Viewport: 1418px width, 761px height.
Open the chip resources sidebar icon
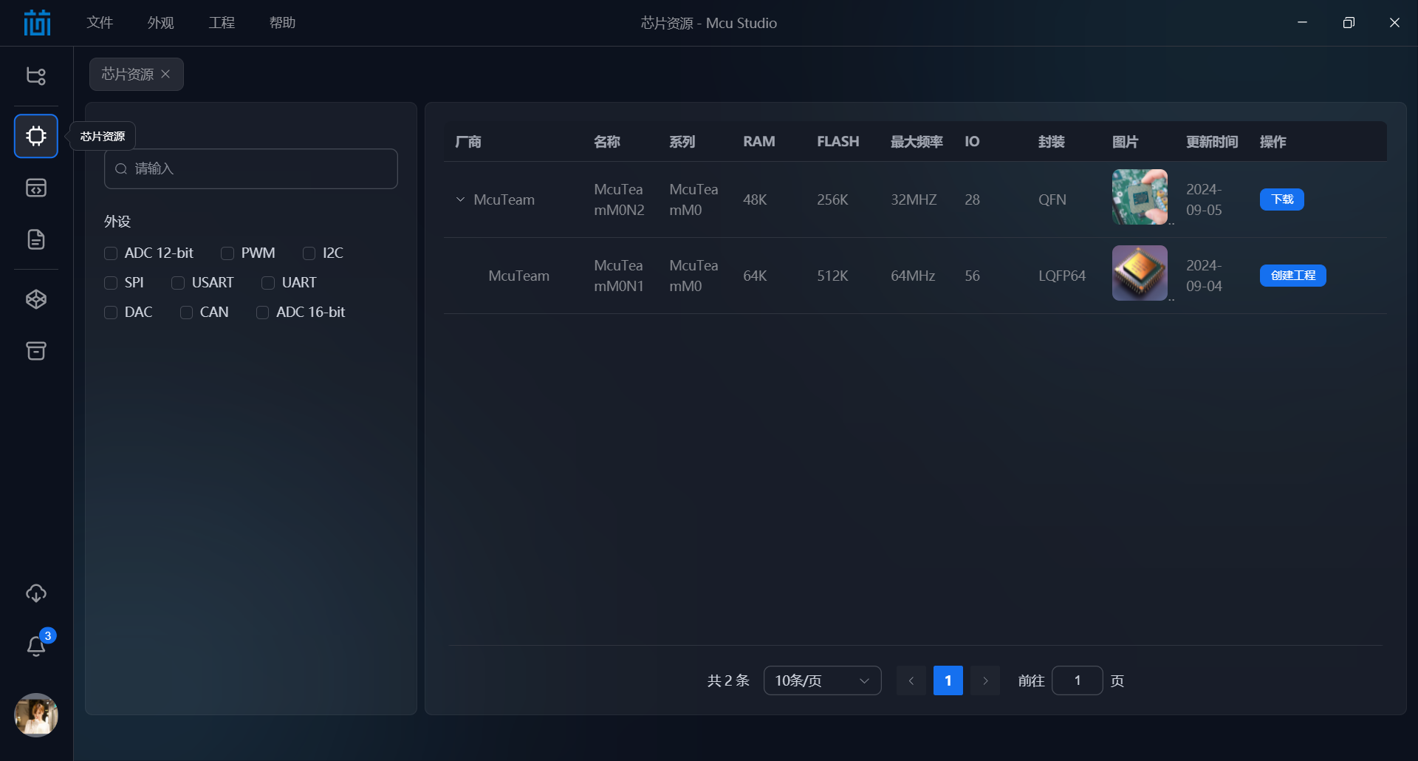coord(36,136)
